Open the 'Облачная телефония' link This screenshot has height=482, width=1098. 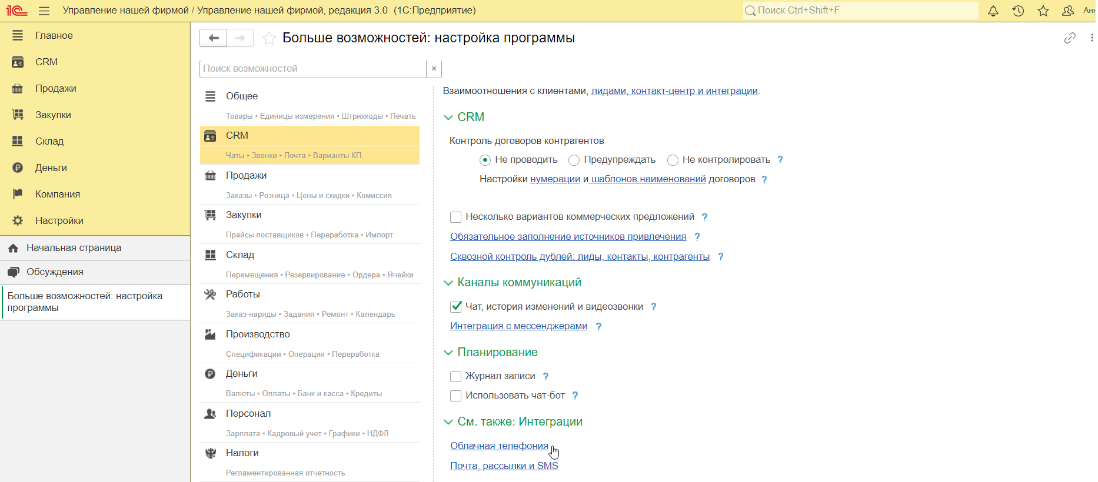click(498, 446)
